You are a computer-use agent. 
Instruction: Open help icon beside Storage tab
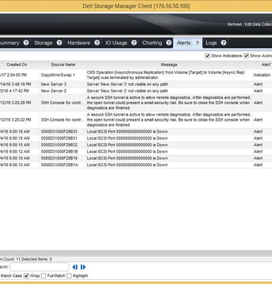click(x=59, y=43)
